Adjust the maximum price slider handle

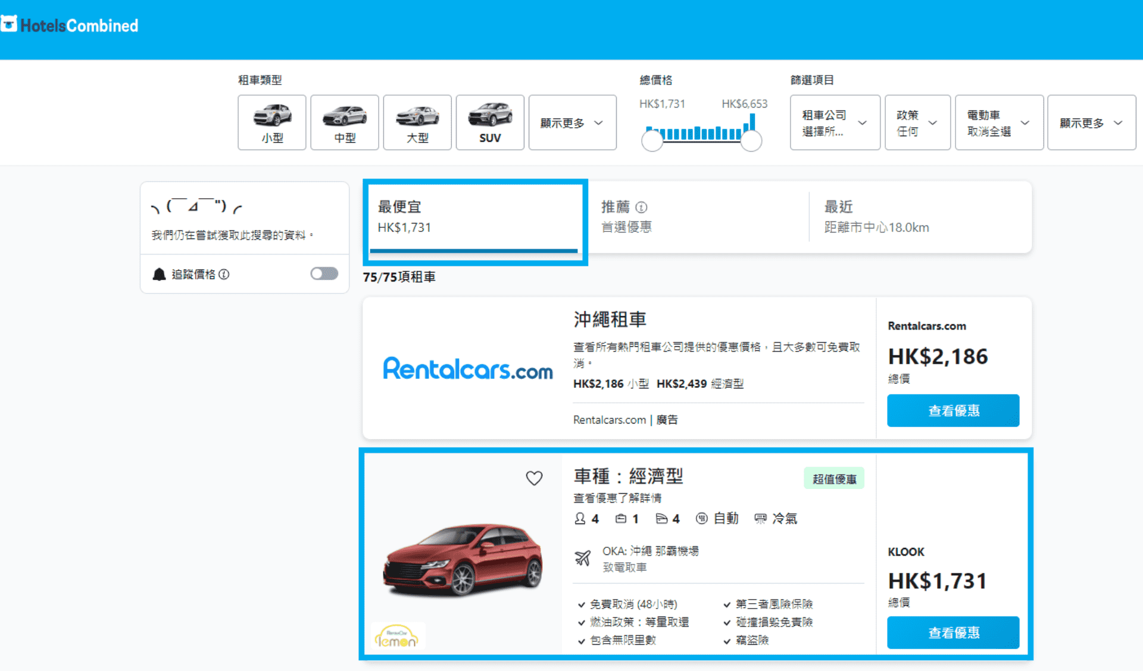tap(751, 141)
